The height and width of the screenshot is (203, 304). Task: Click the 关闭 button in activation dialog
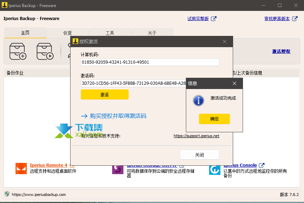point(200,155)
